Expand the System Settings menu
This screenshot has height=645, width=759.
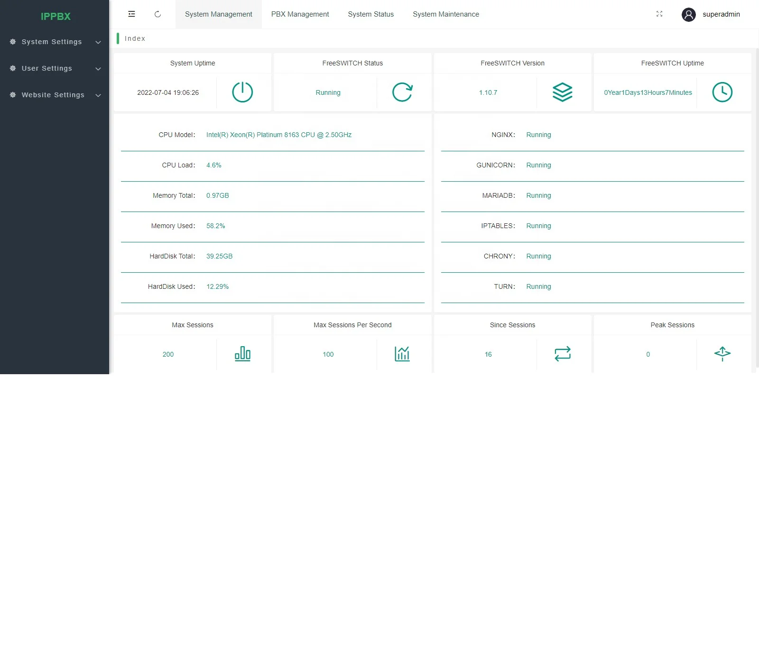click(x=55, y=42)
